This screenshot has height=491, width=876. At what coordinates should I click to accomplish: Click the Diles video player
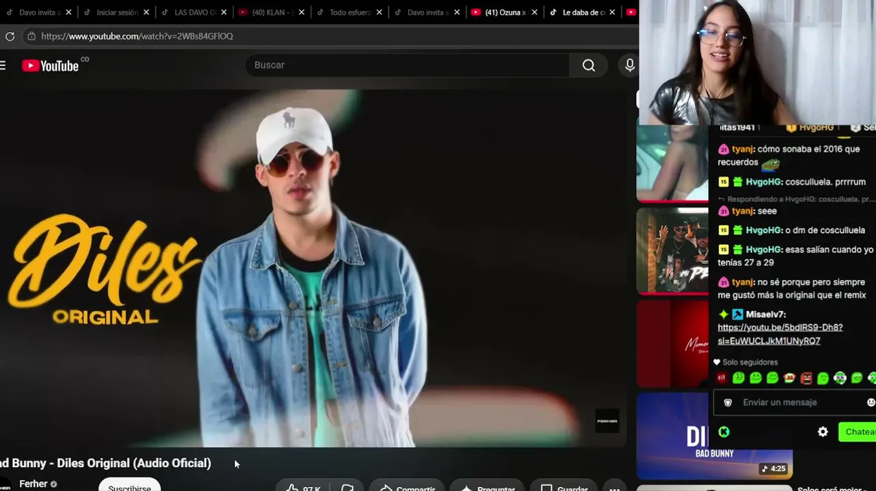tap(313, 268)
